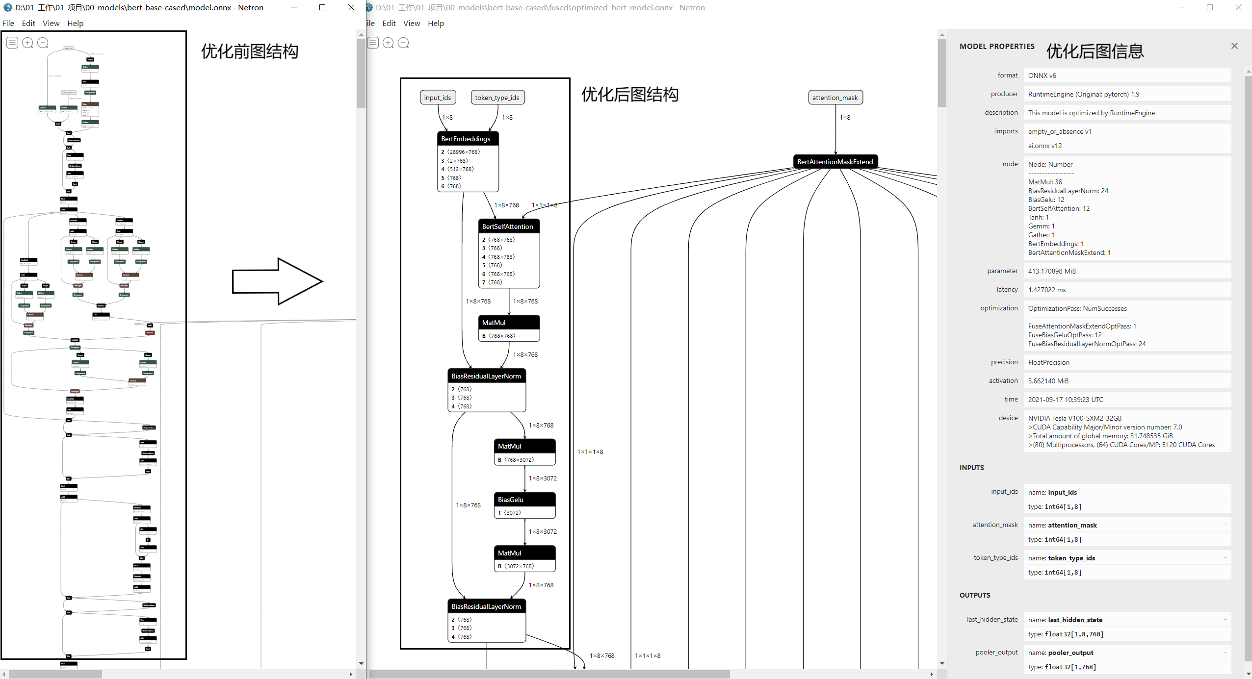Open the sidebar menu in the left Netron window
This screenshot has width=1252, height=679.
[12, 43]
